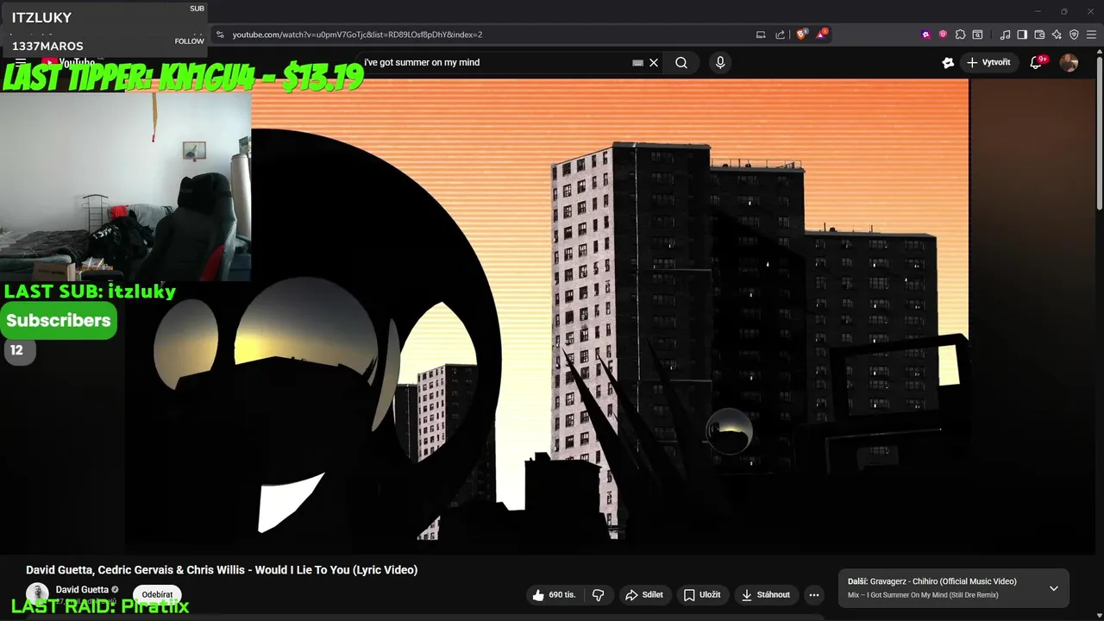Click the Uložit save button
The width and height of the screenshot is (1104, 621).
click(x=702, y=594)
